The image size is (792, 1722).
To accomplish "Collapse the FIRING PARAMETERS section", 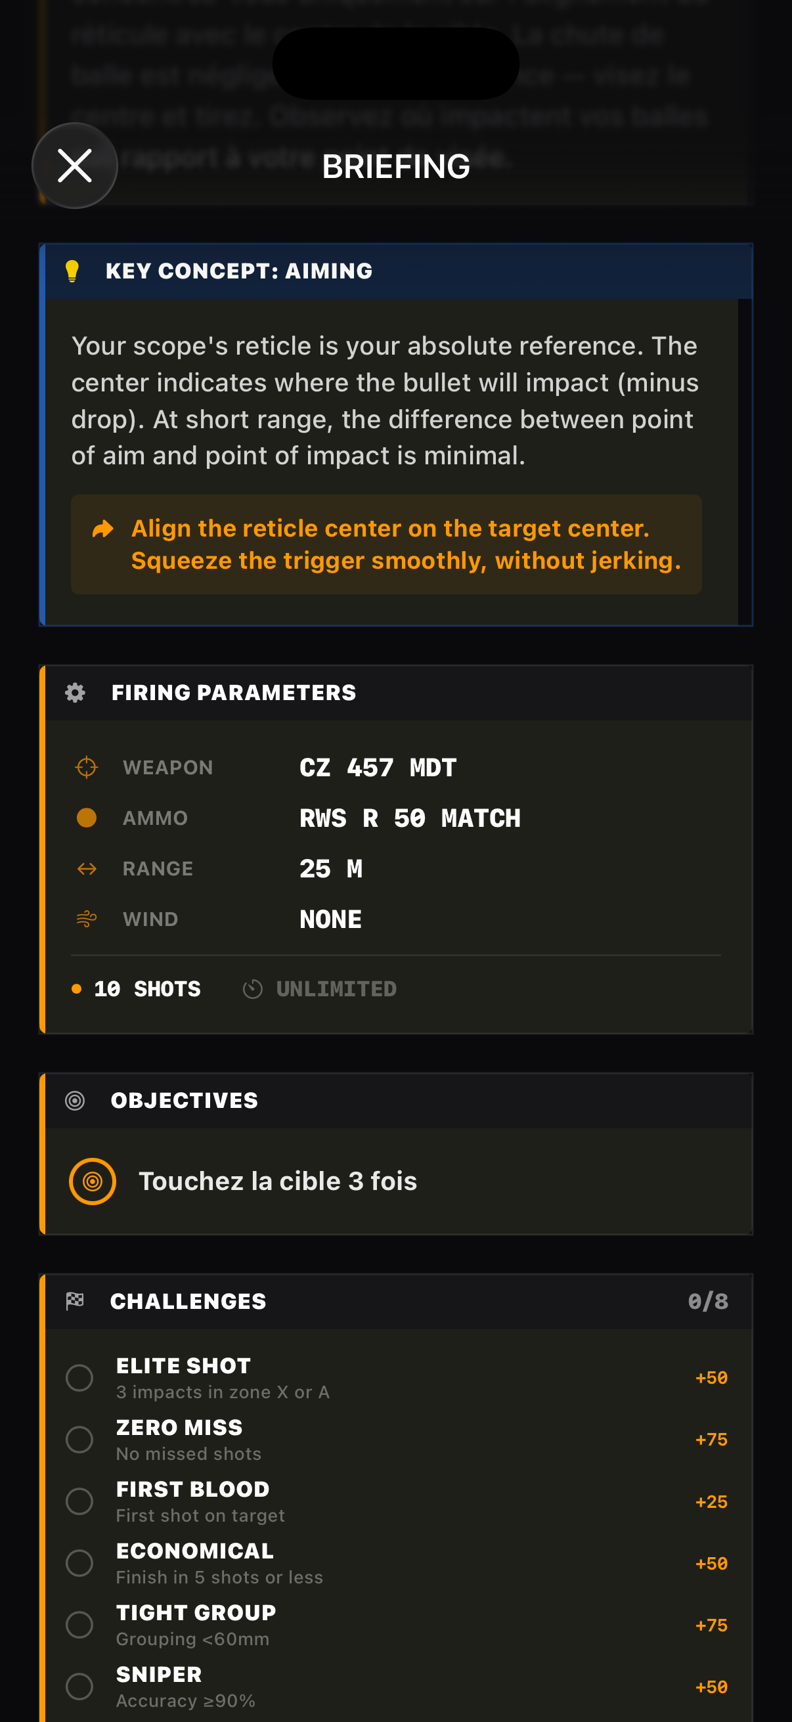I will pyautogui.click(x=234, y=692).
